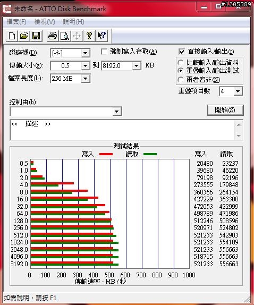254x305 pixels.
Task: Open the 檔案(F) menu
Action: (x=16, y=22)
